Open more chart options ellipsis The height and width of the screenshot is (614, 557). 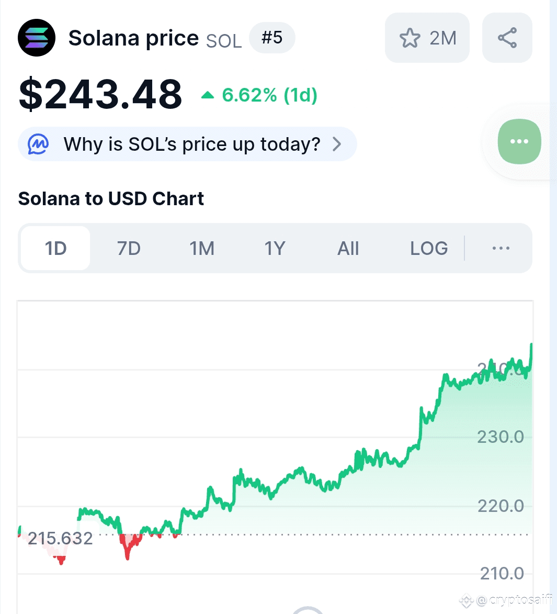point(501,248)
